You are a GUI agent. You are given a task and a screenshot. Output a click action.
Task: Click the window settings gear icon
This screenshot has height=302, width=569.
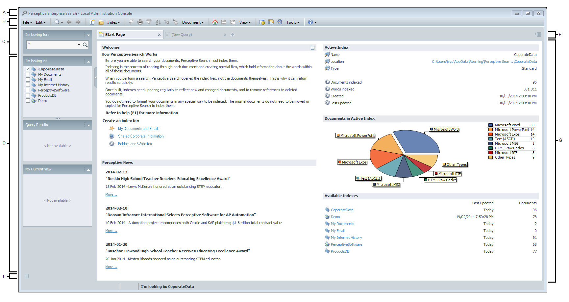pyautogui.click(x=262, y=22)
